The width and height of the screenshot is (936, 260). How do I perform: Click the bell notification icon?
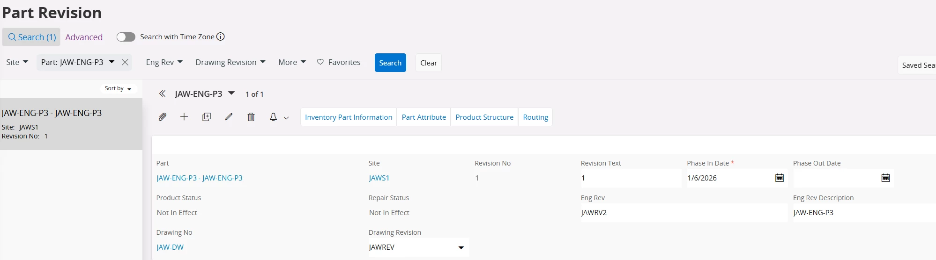point(274,117)
